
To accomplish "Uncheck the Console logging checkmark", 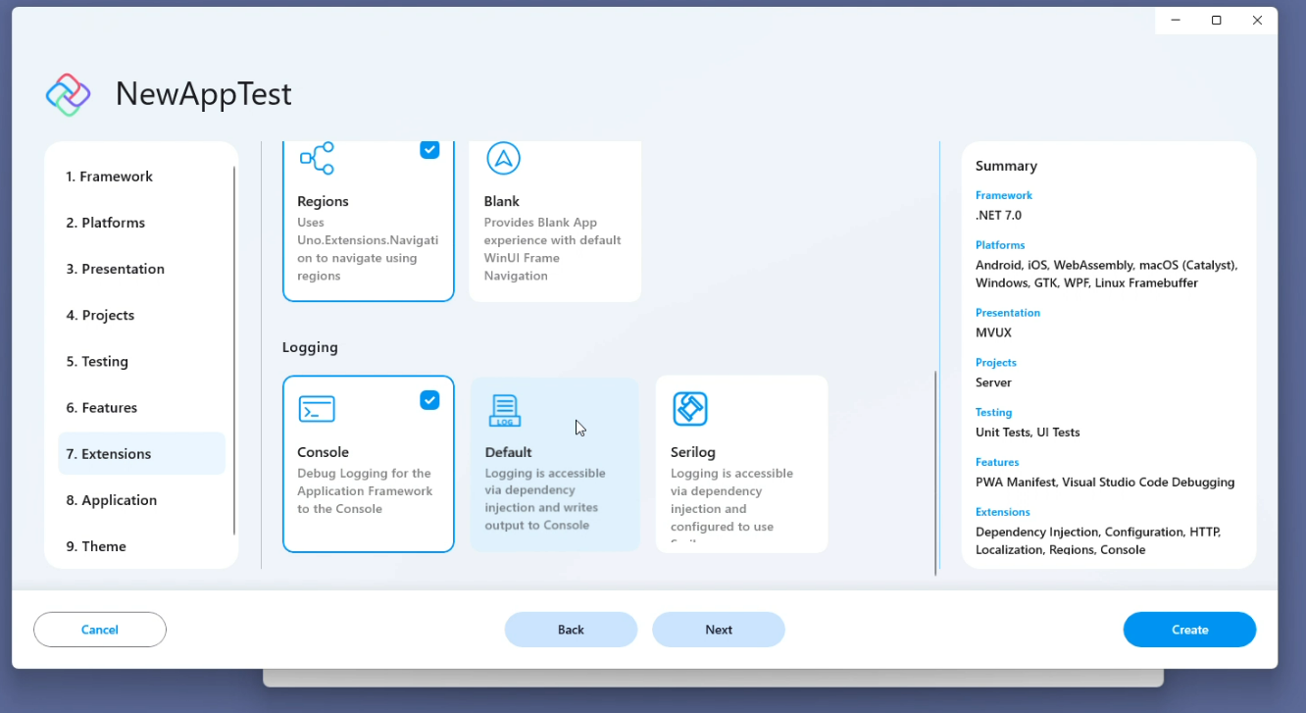I will coord(429,400).
